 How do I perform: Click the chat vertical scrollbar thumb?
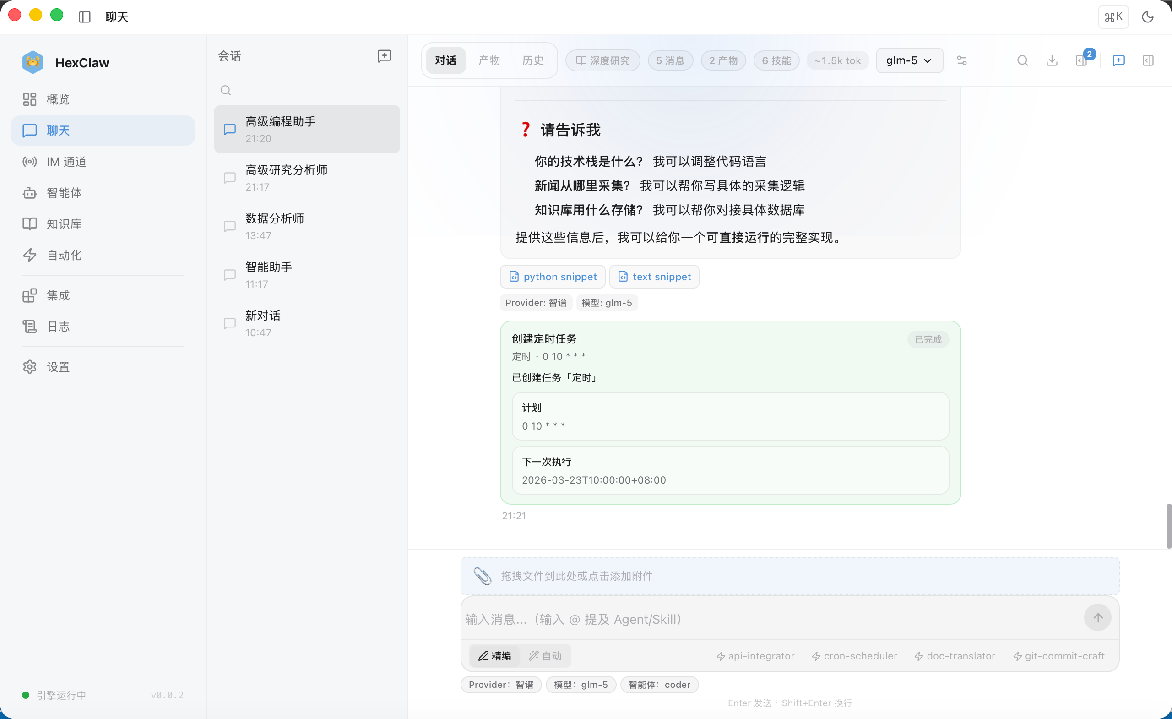click(x=1169, y=526)
